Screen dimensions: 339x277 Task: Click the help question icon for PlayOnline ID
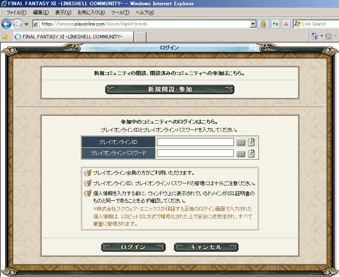pyautogui.click(x=251, y=142)
